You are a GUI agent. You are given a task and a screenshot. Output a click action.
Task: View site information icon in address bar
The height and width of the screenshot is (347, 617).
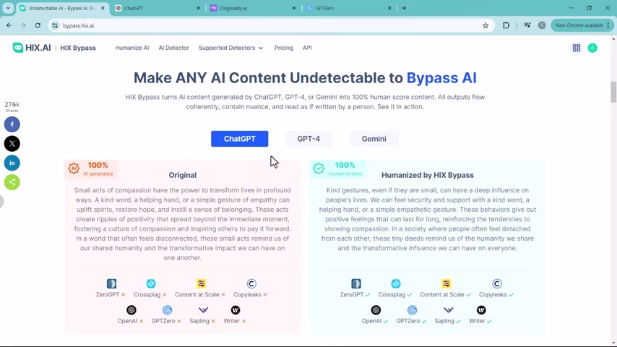pyautogui.click(x=55, y=25)
